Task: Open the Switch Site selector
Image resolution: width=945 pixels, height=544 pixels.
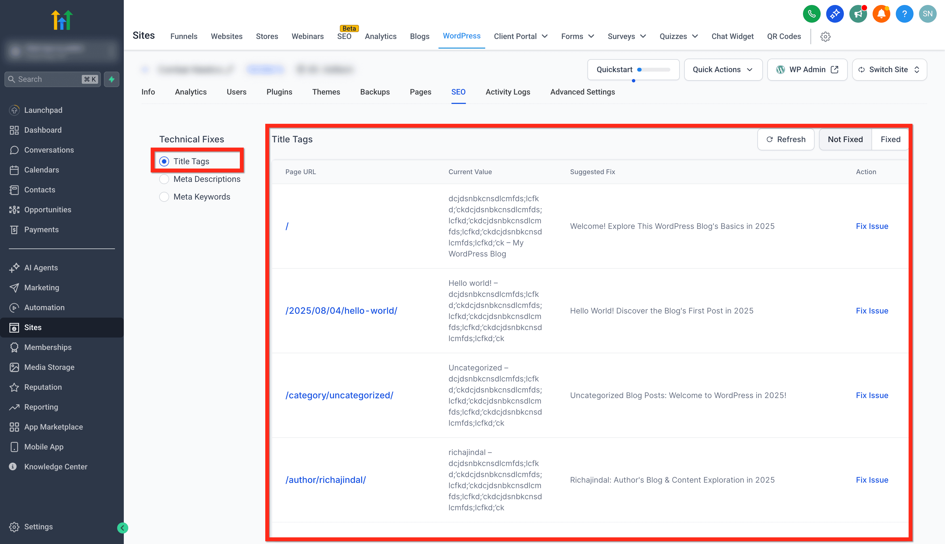Action: 889,69
